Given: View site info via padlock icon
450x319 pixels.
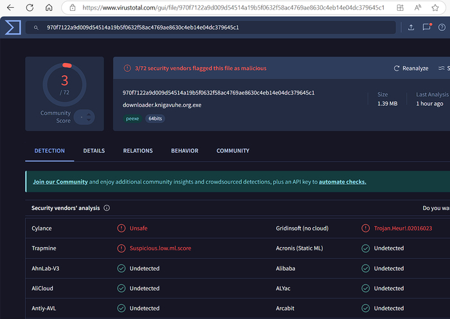Looking at the screenshot, I should (x=73, y=8).
